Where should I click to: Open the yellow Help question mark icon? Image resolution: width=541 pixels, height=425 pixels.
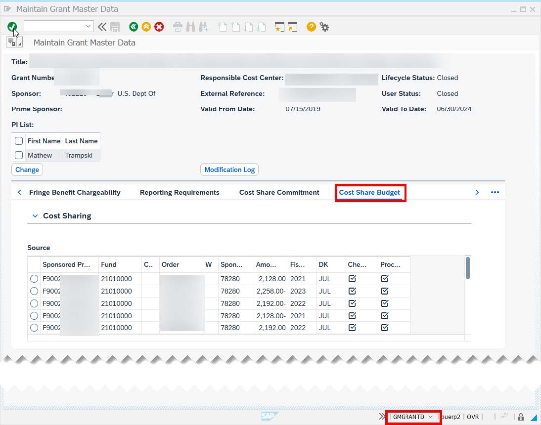311,27
